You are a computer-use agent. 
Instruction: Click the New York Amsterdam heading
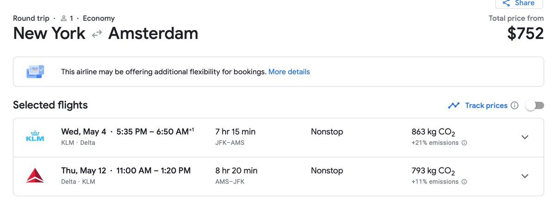(x=105, y=33)
